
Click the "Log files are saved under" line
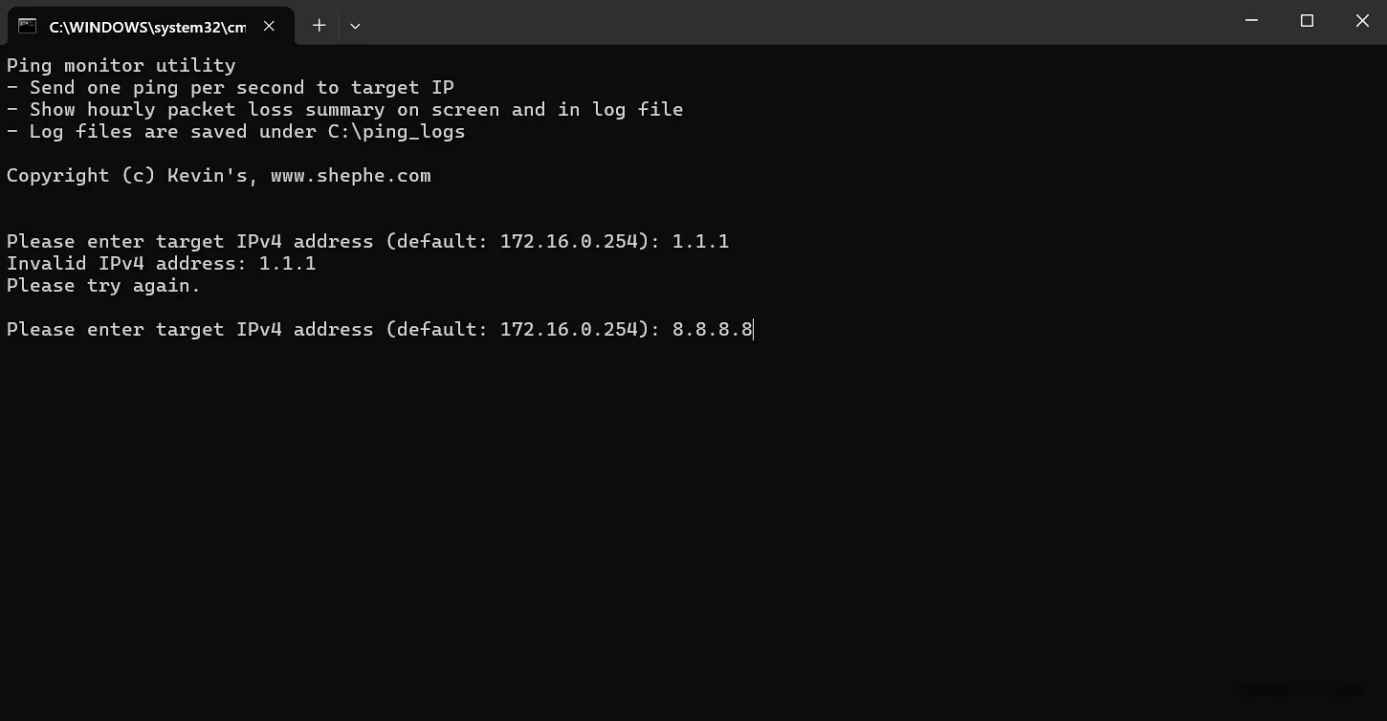point(172,132)
